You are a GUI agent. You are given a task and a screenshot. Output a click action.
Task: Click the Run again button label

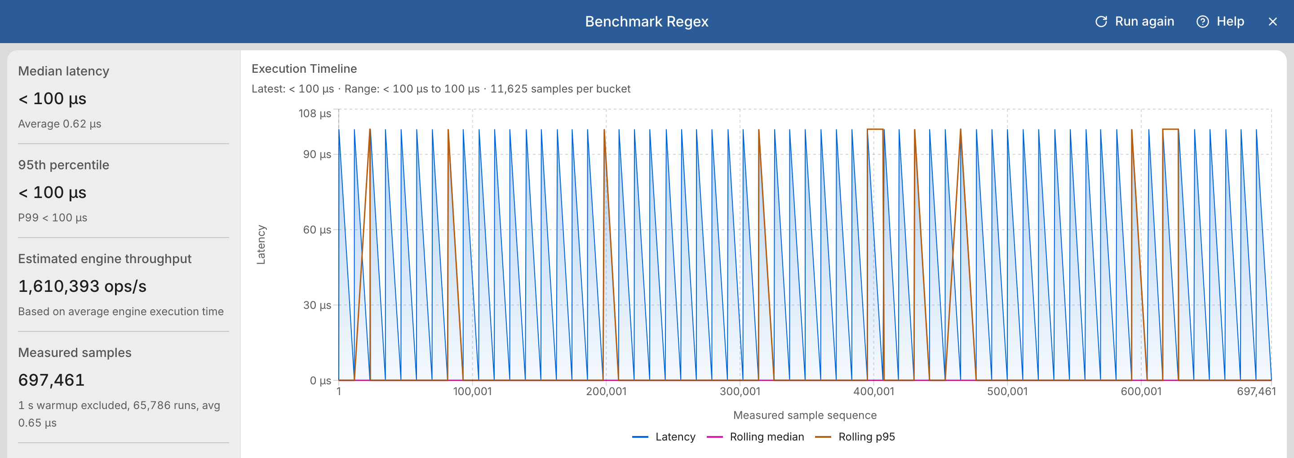(1144, 22)
